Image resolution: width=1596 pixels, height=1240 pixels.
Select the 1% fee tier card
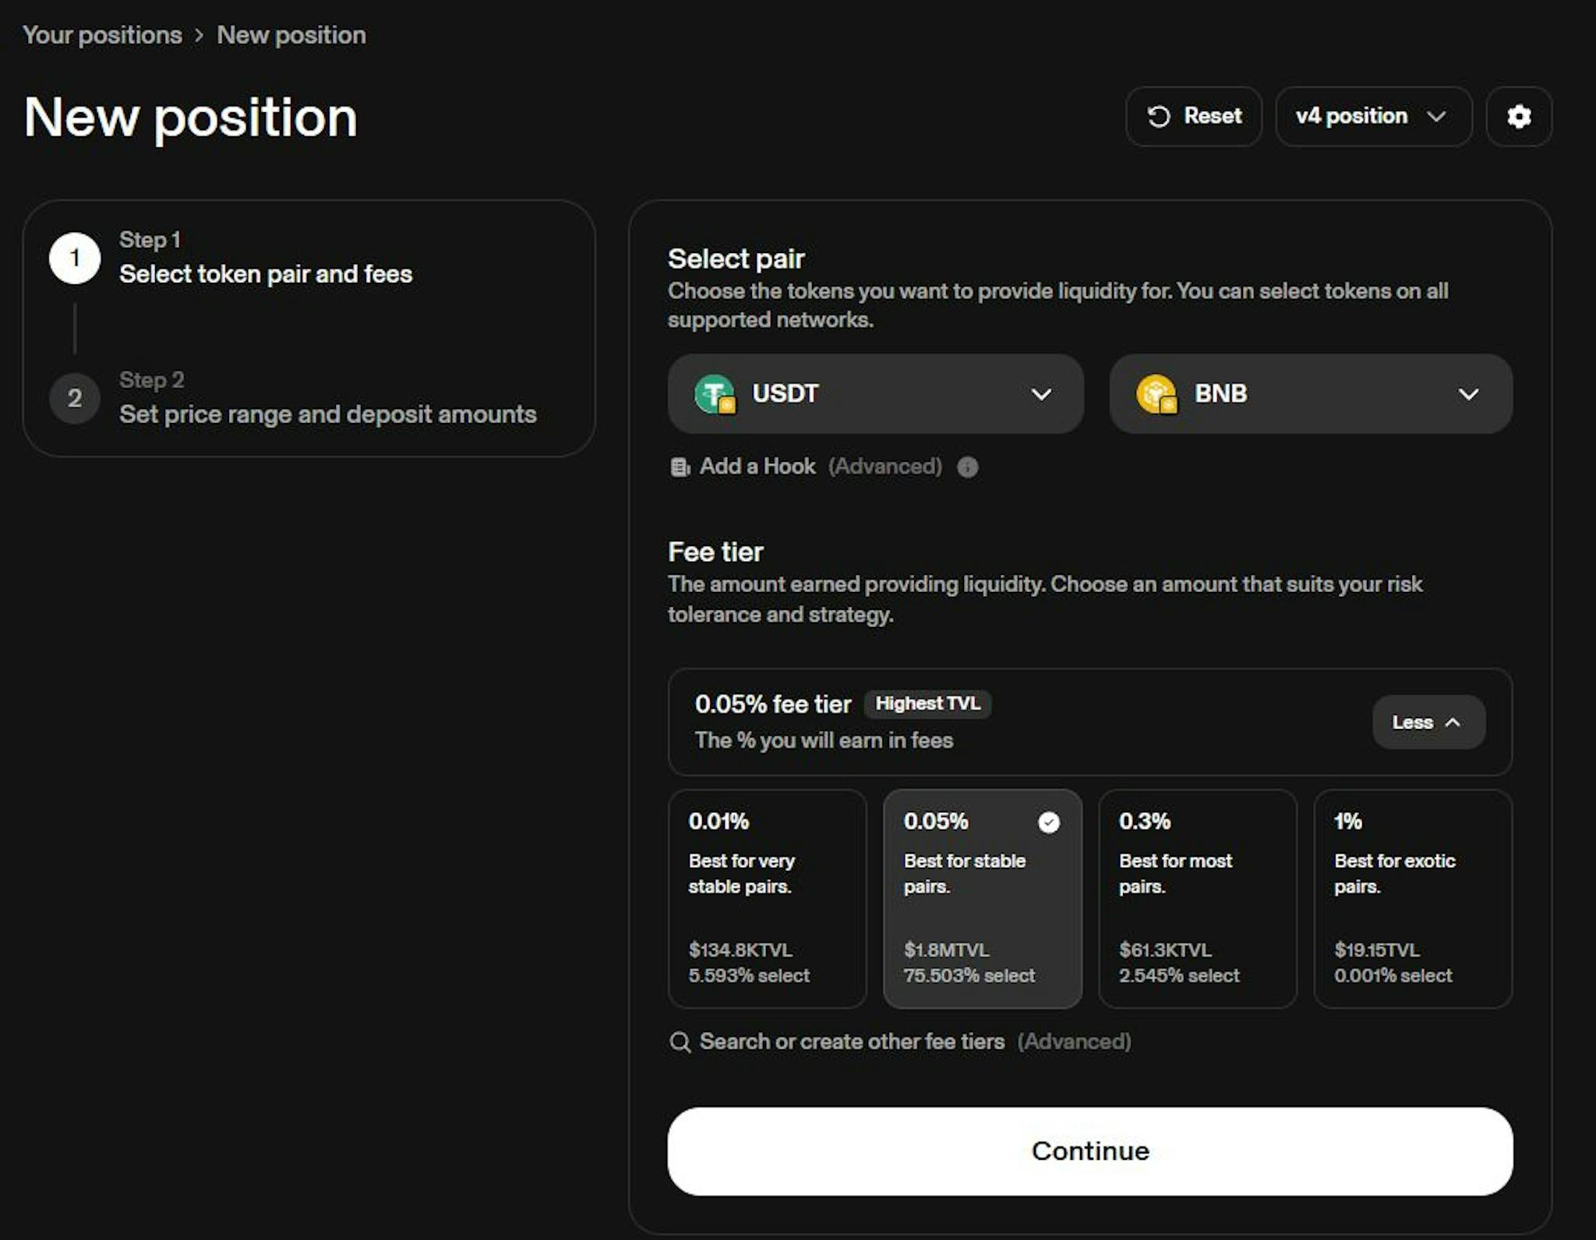tap(1413, 899)
